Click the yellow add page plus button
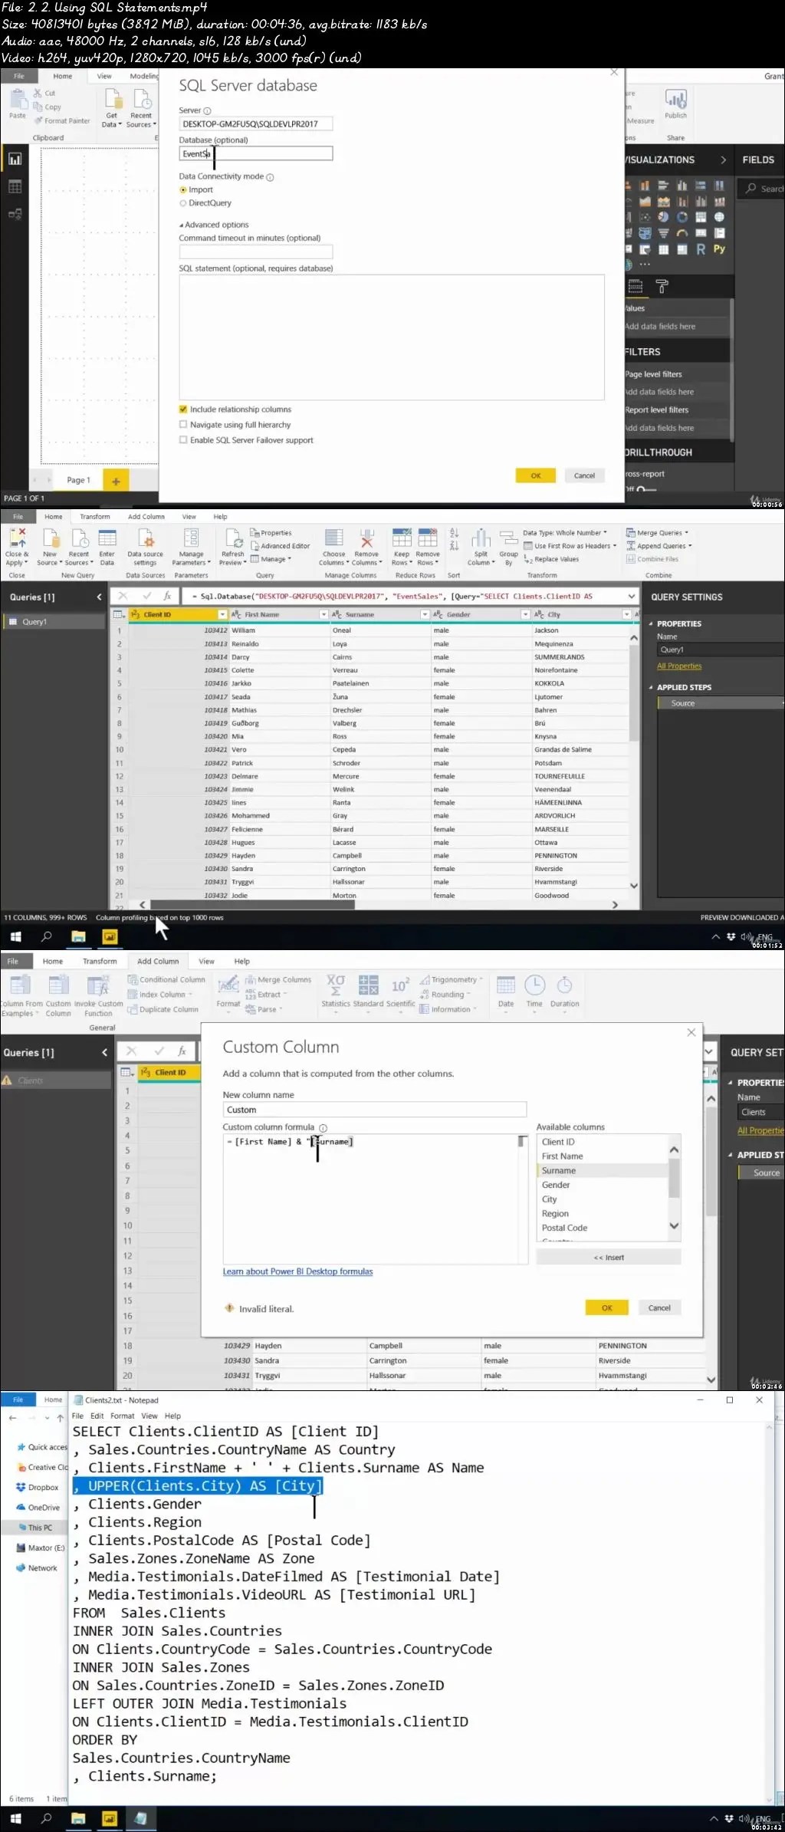785x1832 pixels. click(x=116, y=481)
